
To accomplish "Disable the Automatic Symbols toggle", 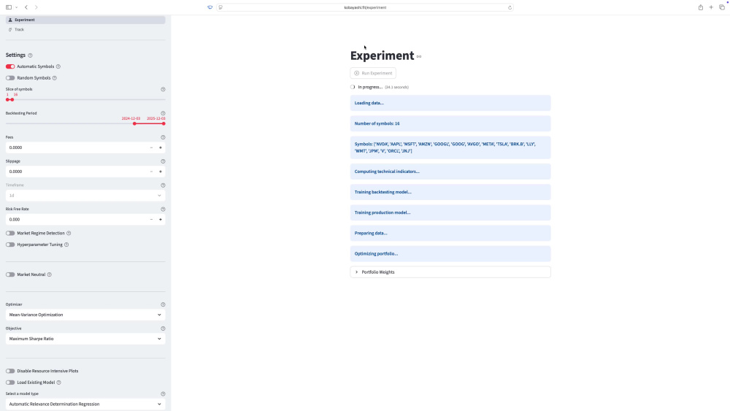I will point(10,66).
